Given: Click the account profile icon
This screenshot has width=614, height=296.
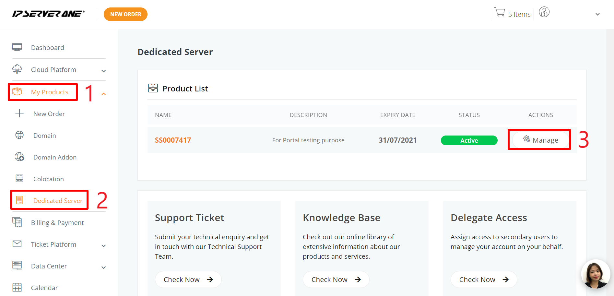Looking at the screenshot, I should [x=544, y=12].
